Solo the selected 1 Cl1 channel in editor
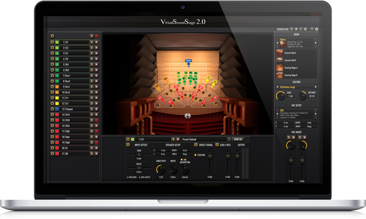Image resolution: width=366 pixels, height=219 pixels. point(173,139)
